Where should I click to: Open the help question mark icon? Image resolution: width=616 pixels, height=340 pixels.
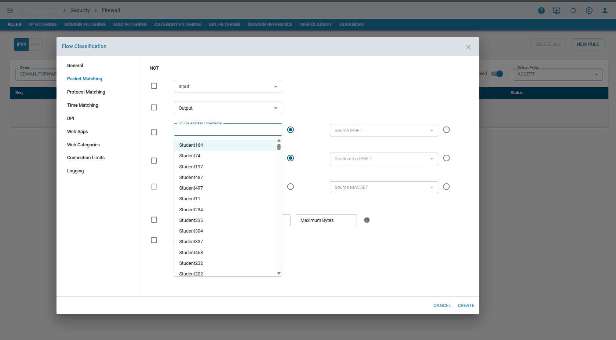541,11
